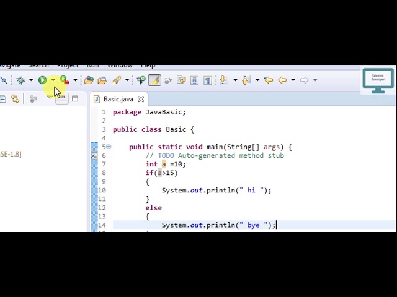Image resolution: width=397 pixels, height=297 pixels.
Task: Click the Run Last Tool icon with red toolbox
Action: tap(65, 80)
